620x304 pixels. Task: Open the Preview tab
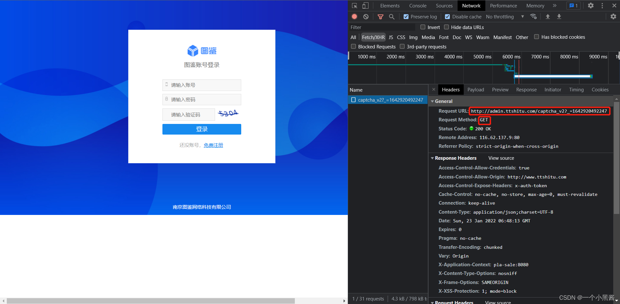click(x=500, y=89)
